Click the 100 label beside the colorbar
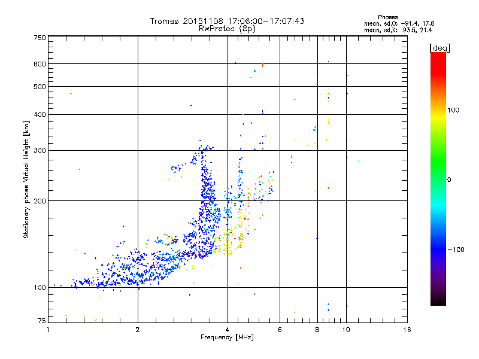479x359 pixels. 453,110
